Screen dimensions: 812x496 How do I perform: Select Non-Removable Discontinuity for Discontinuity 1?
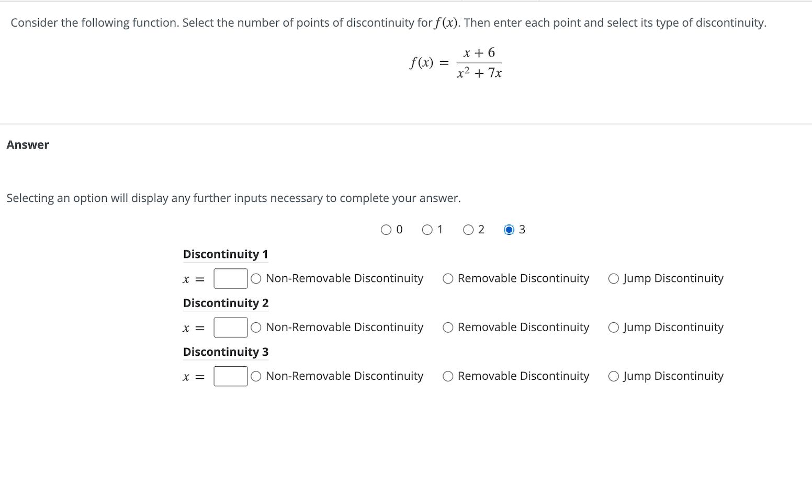(x=255, y=278)
